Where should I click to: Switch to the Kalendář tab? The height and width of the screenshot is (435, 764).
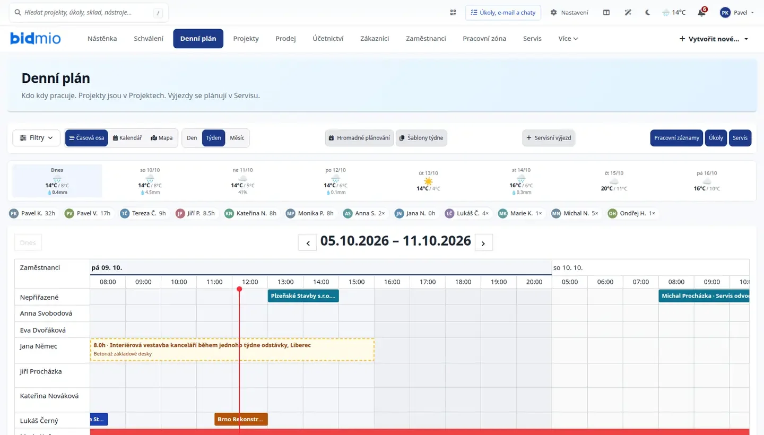coord(127,138)
